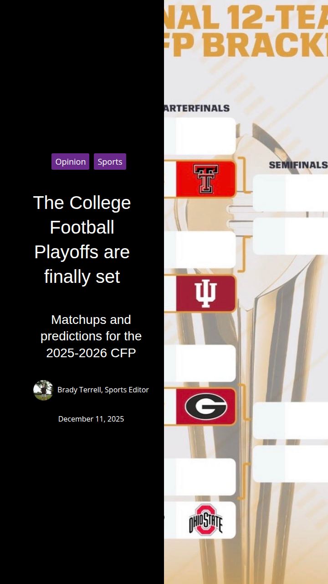The width and height of the screenshot is (328, 584).
Task: Click the Quarterfinals heading label
Action: pos(197,108)
